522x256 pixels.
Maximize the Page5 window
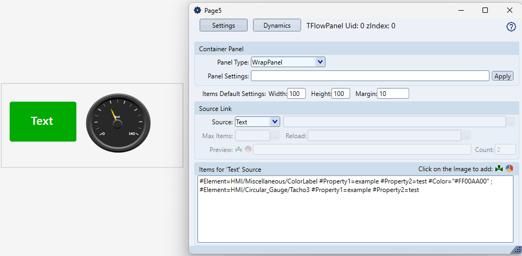tap(485, 10)
